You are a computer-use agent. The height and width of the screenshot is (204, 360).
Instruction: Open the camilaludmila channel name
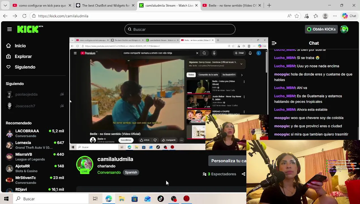[115, 159]
